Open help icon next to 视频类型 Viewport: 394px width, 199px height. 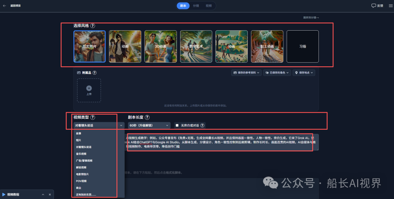(x=92, y=117)
